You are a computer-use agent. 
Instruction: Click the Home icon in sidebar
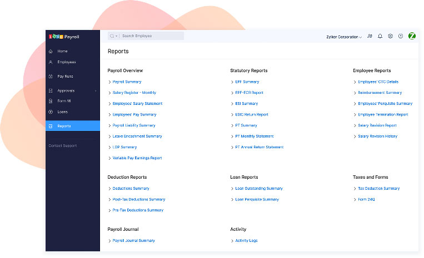click(51, 51)
